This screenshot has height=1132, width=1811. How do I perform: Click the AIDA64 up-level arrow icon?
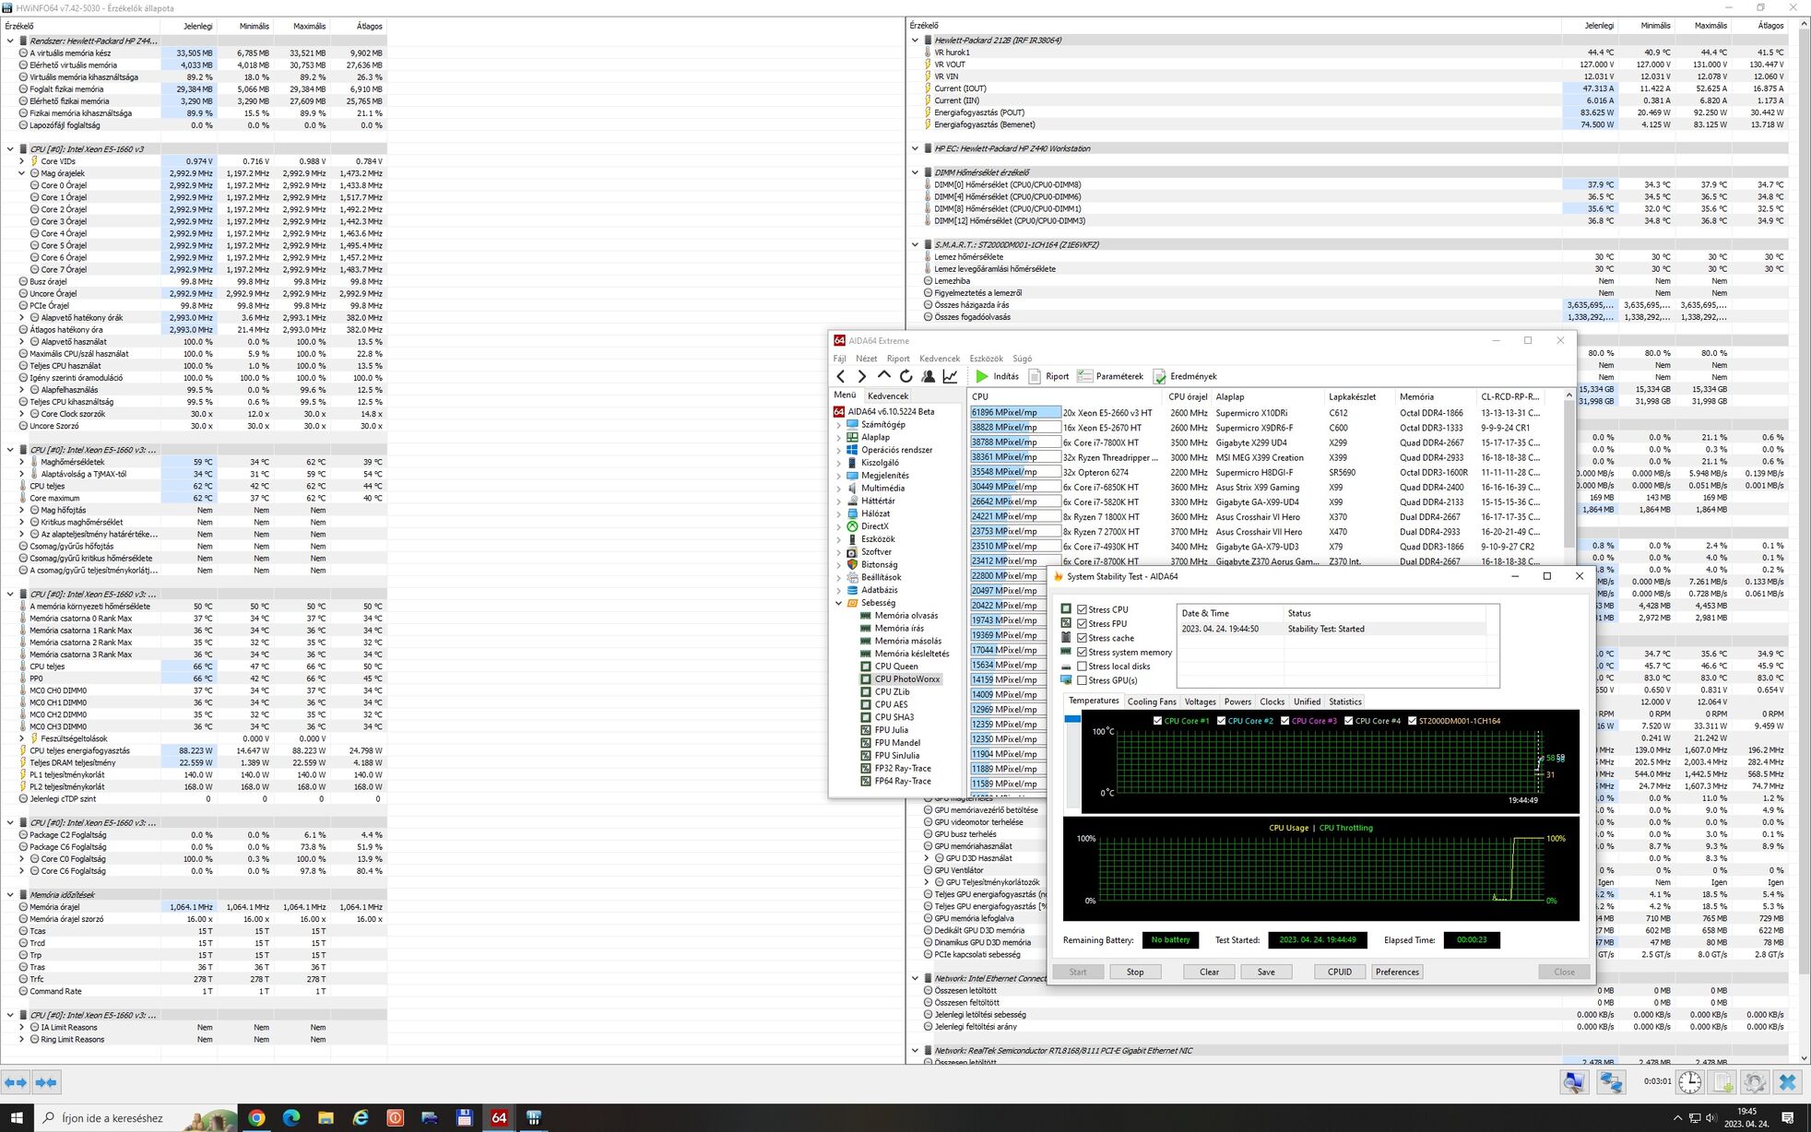[883, 376]
